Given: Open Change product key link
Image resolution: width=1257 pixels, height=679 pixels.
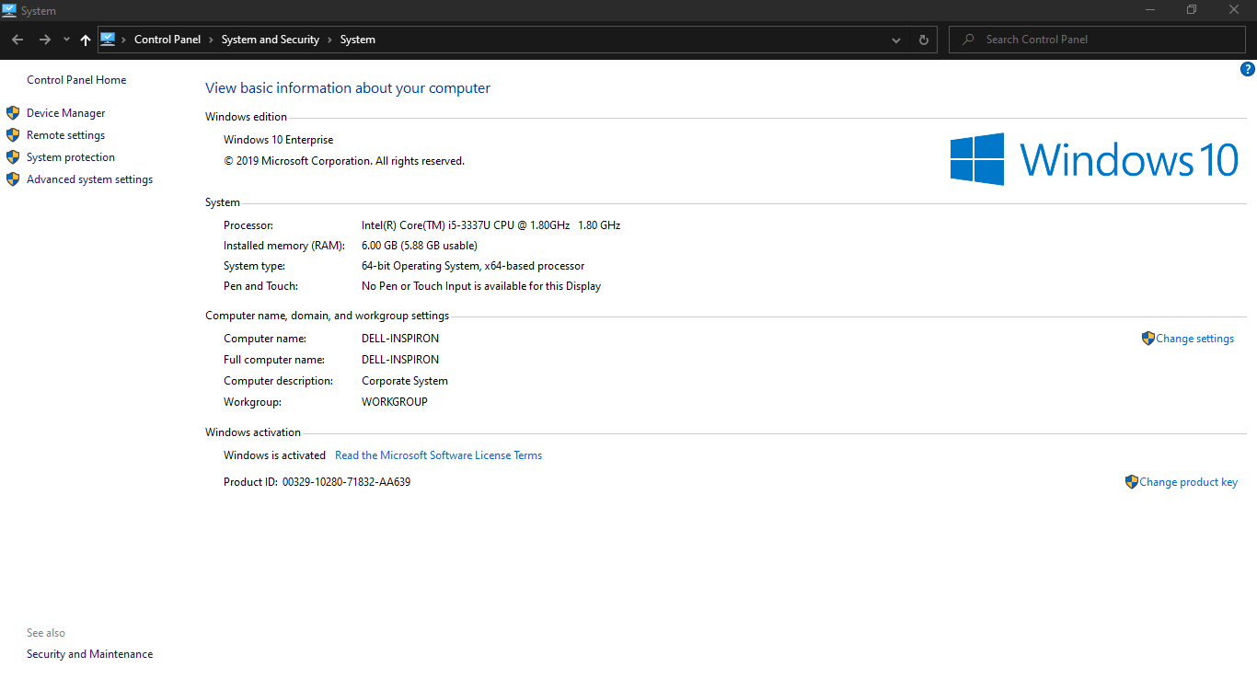Looking at the screenshot, I should (1189, 482).
